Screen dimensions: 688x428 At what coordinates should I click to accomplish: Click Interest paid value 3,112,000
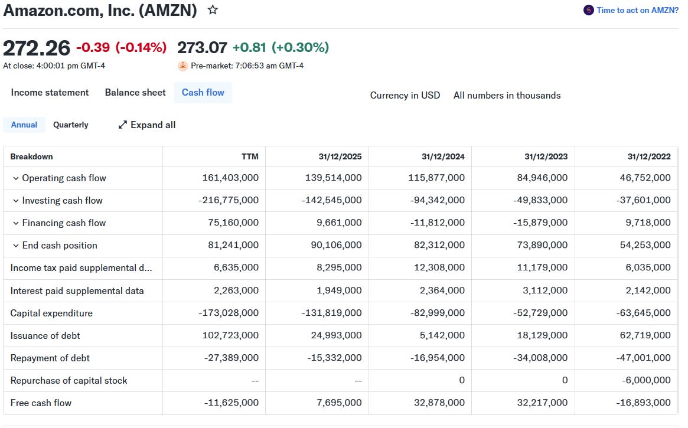(545, 290)
